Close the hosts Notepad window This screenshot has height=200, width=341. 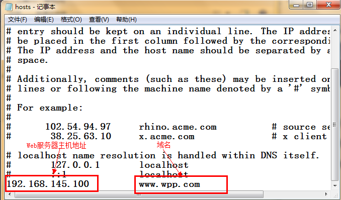[x=328, y=5]
